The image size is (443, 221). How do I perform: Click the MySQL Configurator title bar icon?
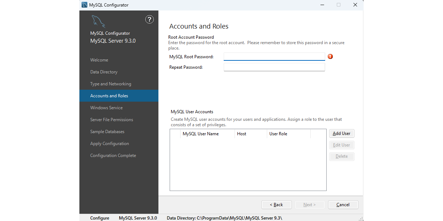(x=84, y=5)
